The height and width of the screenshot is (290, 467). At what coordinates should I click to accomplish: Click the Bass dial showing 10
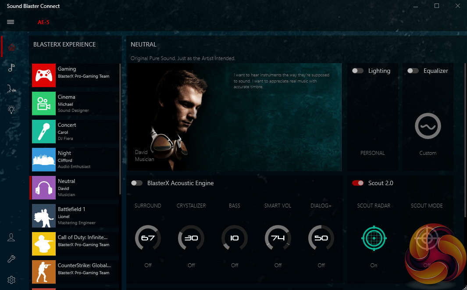click(235, 238)
